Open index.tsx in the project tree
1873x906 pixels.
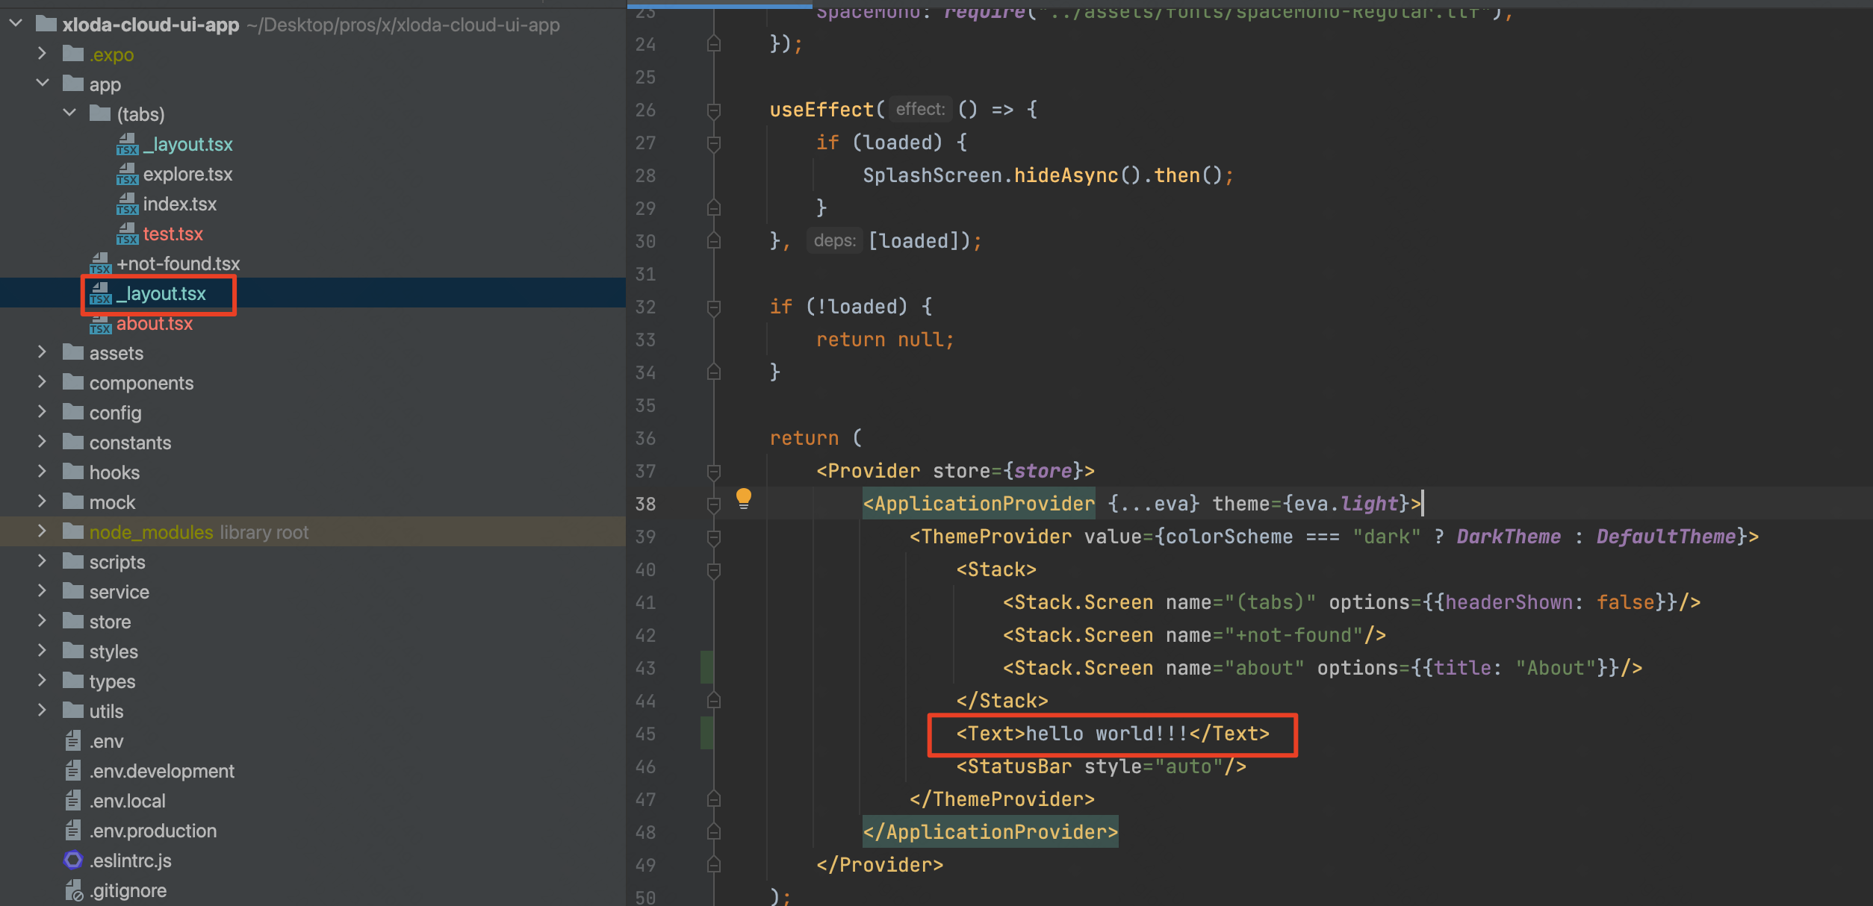pyautogui.click(x=179, y=204)
